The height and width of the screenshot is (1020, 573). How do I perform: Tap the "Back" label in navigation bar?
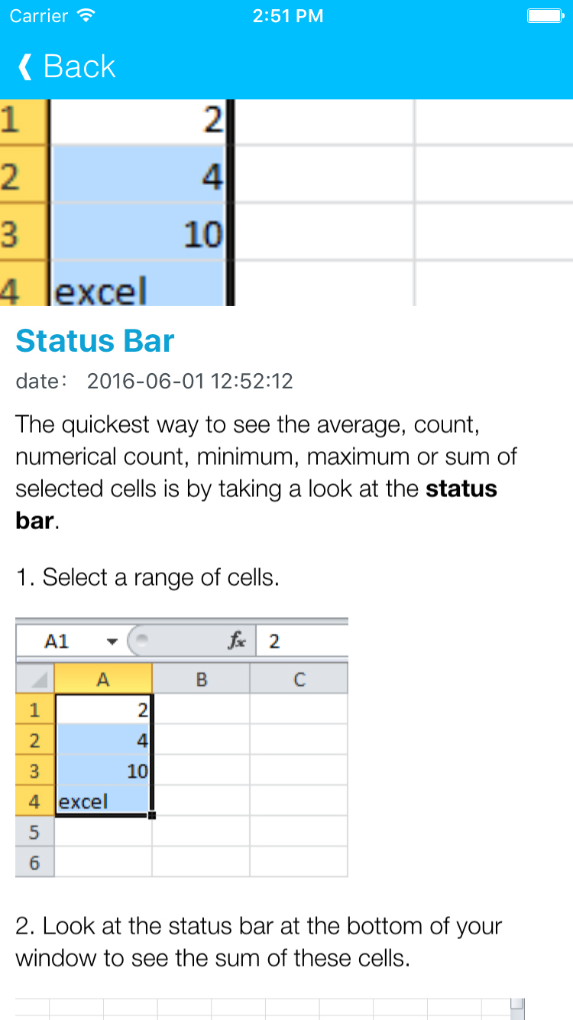[x=79, y=67]
